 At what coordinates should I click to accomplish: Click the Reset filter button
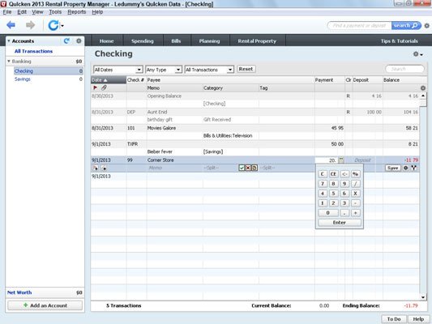[x=246, y=69]
